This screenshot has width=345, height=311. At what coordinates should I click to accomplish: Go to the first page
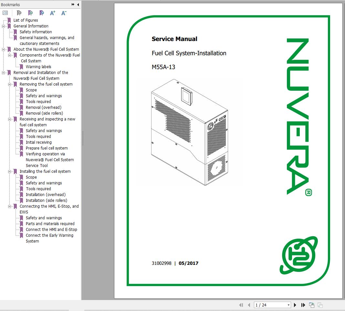point(241,305)
